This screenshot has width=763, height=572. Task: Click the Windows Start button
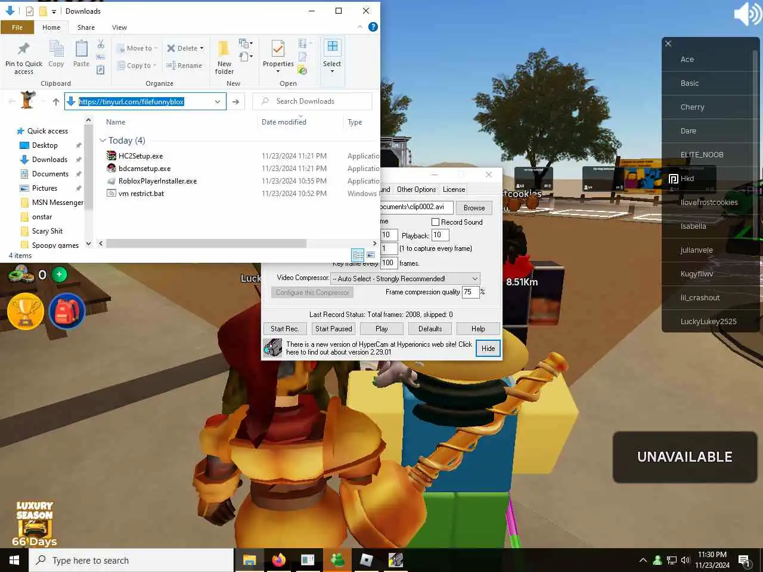(14, 560)
